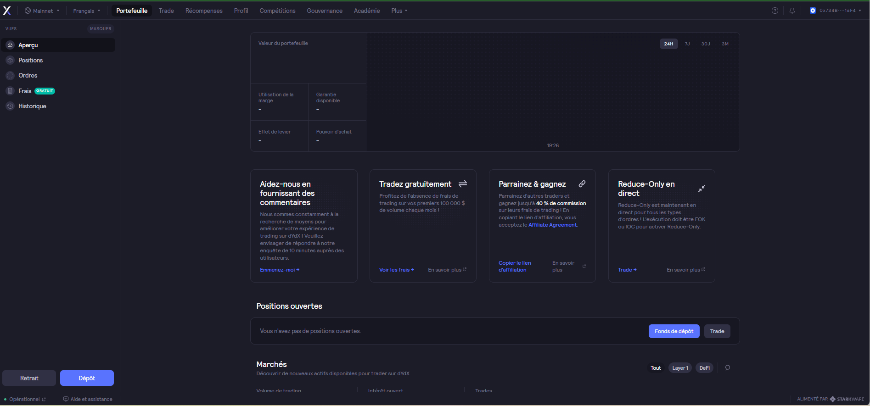Screen dimensions: 870x406
Task: Go to Trade tab in top navigation
Action: [166, 11]
